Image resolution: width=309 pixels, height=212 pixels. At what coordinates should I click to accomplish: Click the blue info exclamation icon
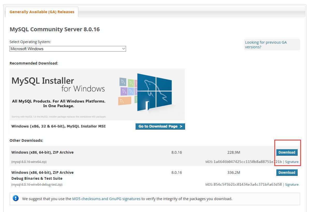[x=16, y=198]
